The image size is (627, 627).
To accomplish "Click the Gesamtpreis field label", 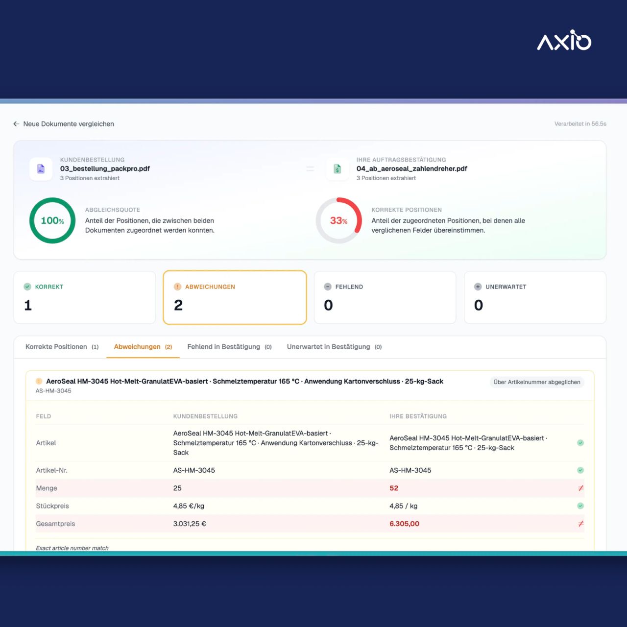I will pyautogui.click(x=55, y=524).
